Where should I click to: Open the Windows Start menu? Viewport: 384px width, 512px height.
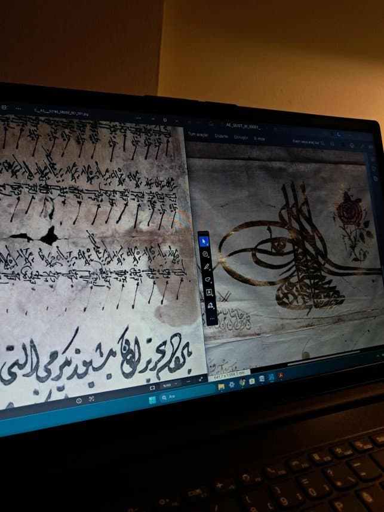[152, 400]
